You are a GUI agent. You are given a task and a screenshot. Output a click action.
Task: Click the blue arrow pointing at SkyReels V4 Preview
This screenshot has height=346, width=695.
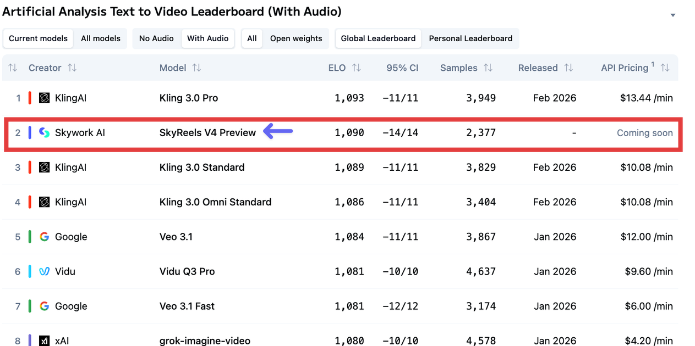click(x=278, y=131)
